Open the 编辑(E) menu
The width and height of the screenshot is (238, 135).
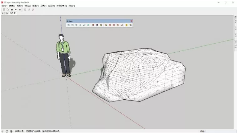coord(12,6)
